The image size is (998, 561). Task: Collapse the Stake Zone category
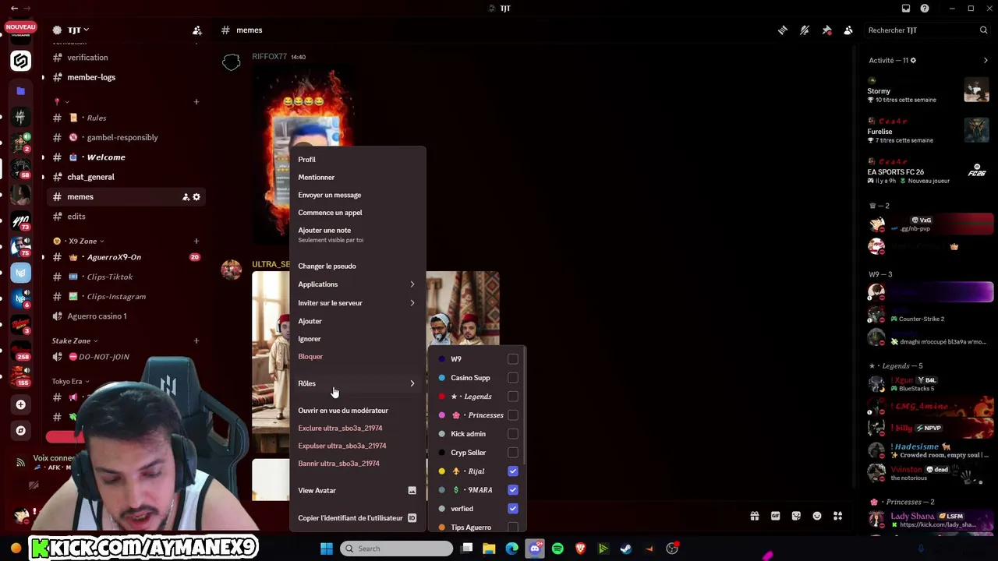click(75, 340)
